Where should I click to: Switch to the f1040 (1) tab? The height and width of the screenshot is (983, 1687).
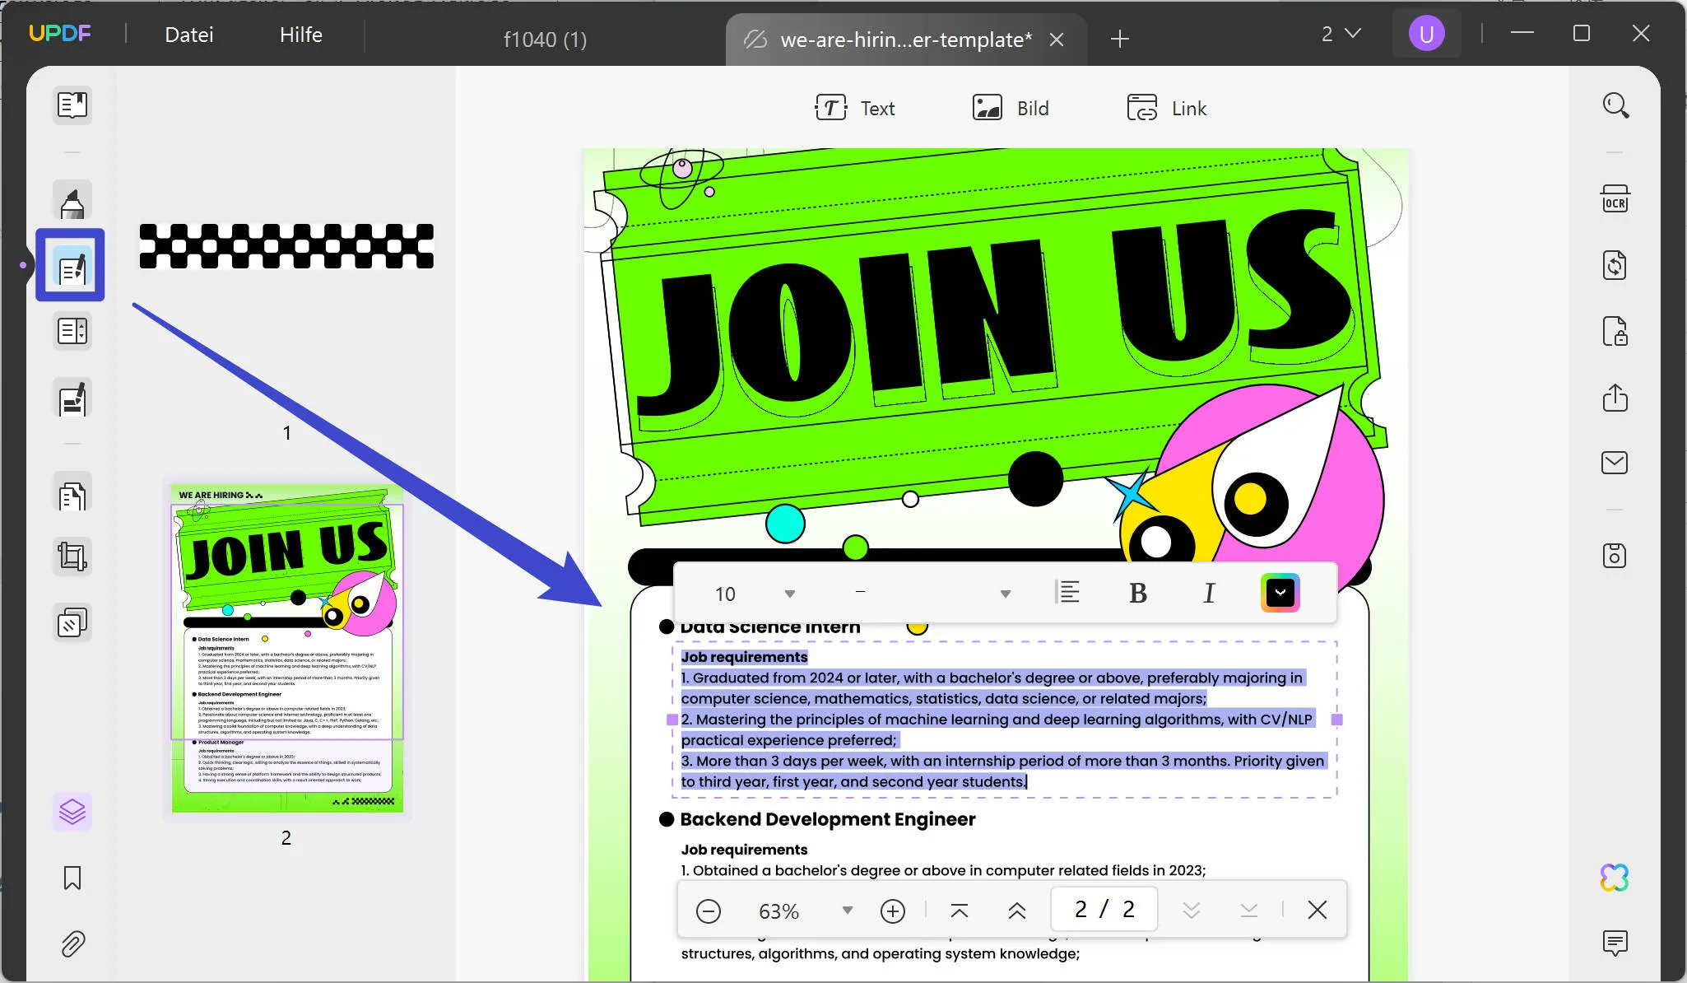(545, 40)
